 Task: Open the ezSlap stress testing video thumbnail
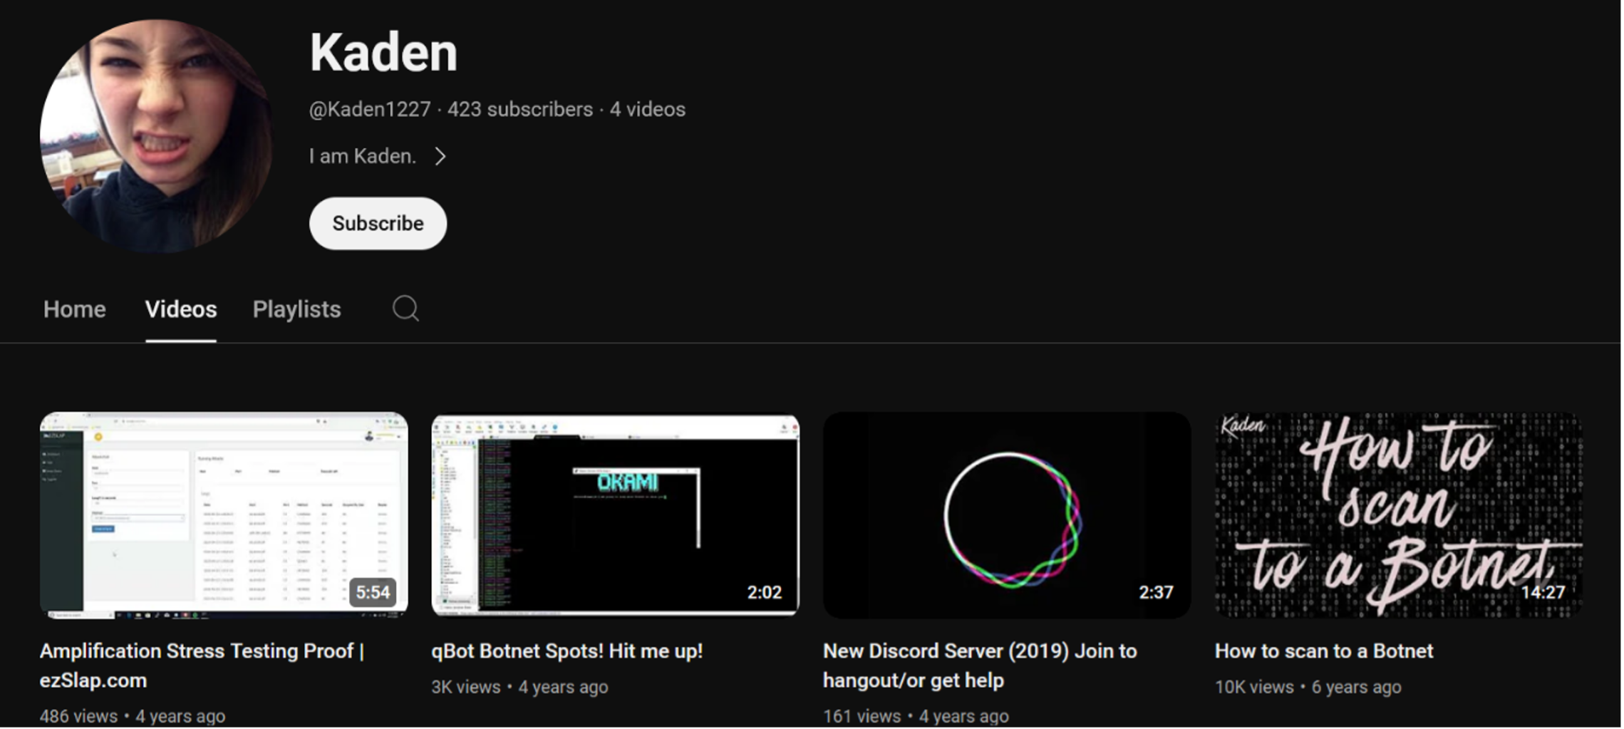coord(224,513)
